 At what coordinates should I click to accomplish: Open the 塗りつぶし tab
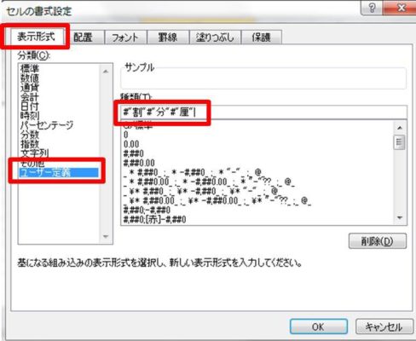tap(215, 38)
